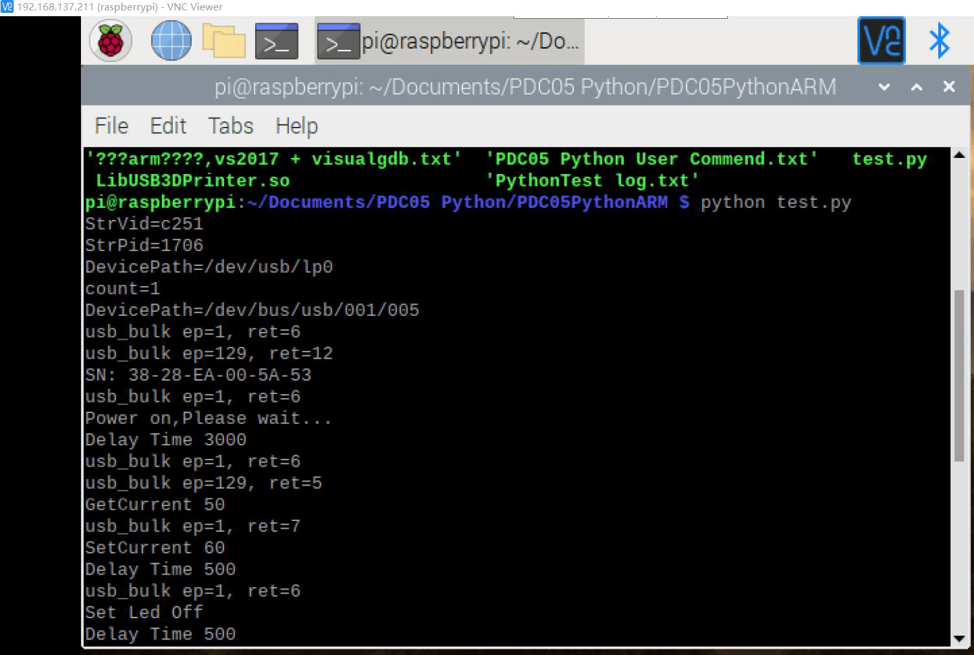Open the Tabs menu
Image resolution: width=974 pixels, height=655 pixels.
230,126
